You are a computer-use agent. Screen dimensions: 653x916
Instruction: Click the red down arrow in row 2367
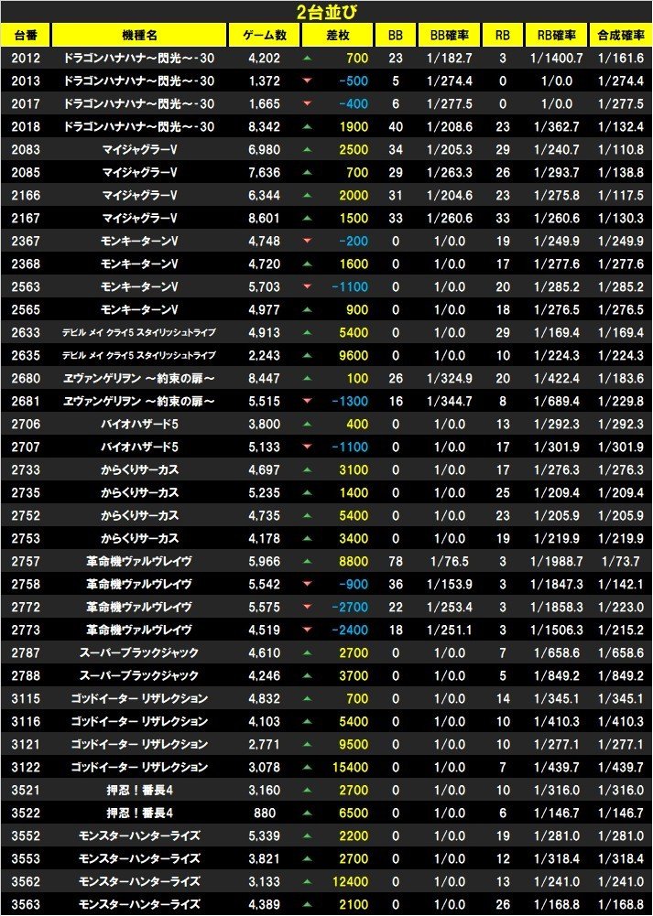308,242
